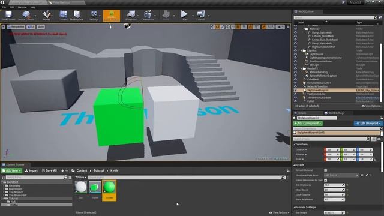
Task: Collapse the RenderFX folder in World Outliner
Action: click(x=302, y=68)
